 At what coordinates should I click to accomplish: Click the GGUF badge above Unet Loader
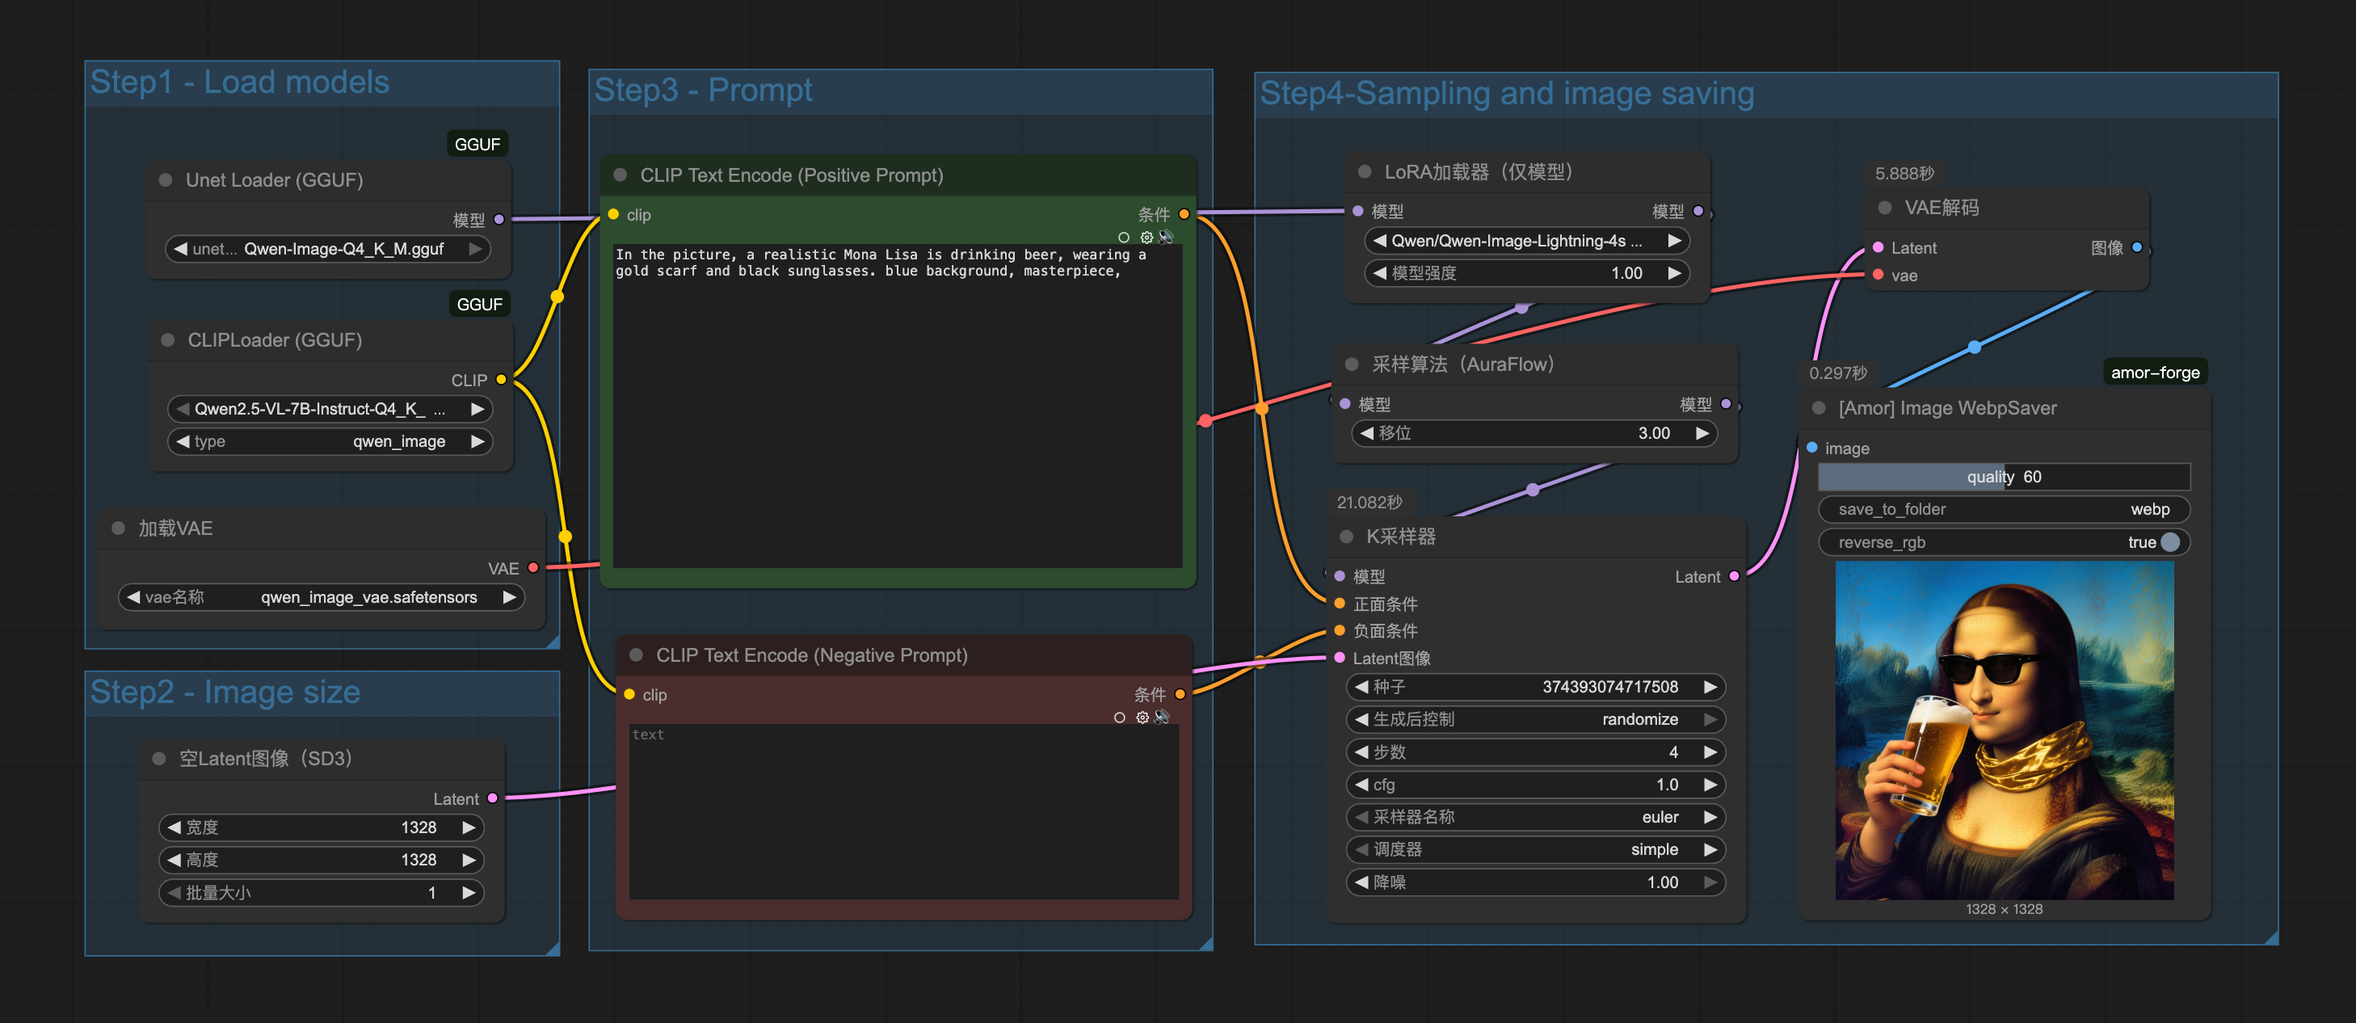[478, 145]
